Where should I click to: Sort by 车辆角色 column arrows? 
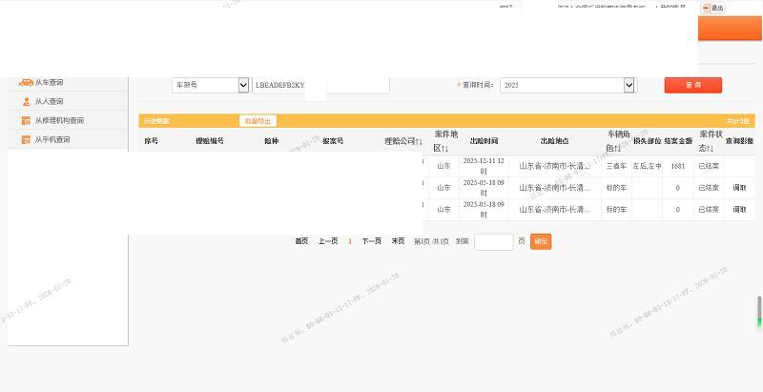coord(618,149)
